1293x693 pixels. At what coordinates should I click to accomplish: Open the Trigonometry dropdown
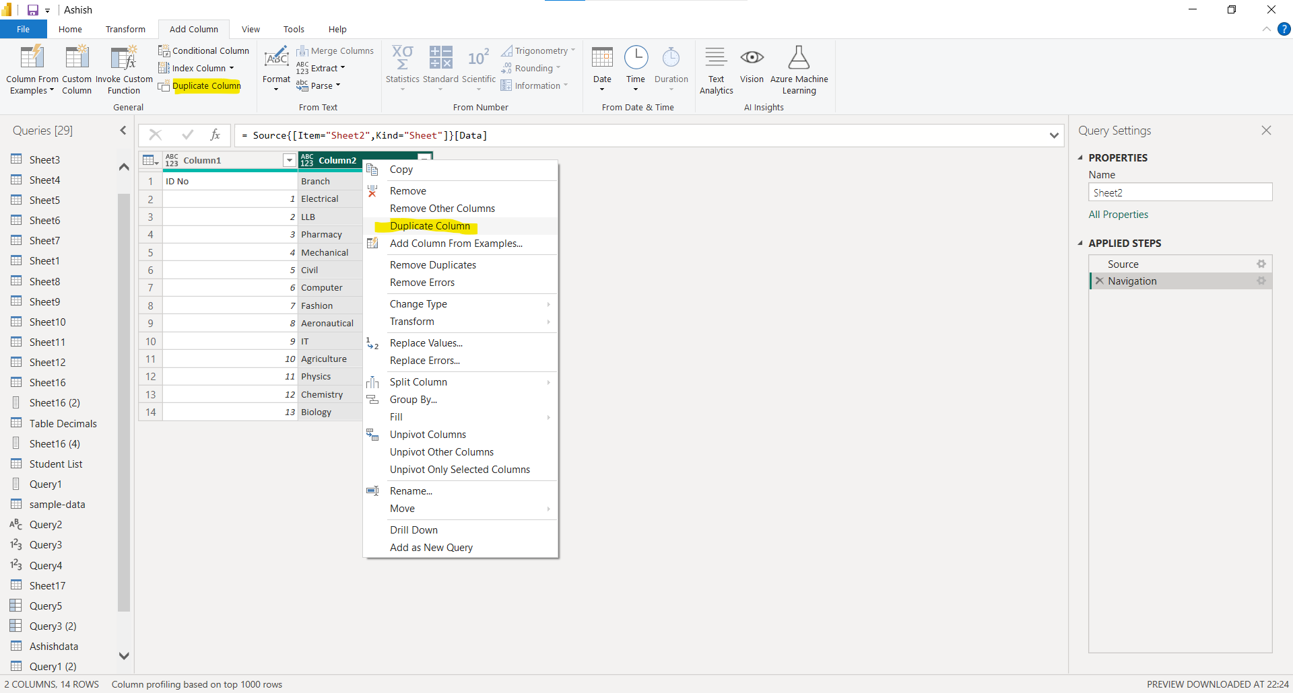coord(539,50)
